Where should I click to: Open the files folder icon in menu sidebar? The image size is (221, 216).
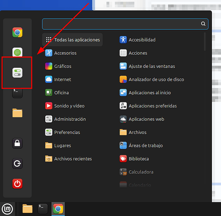point(17,113)
